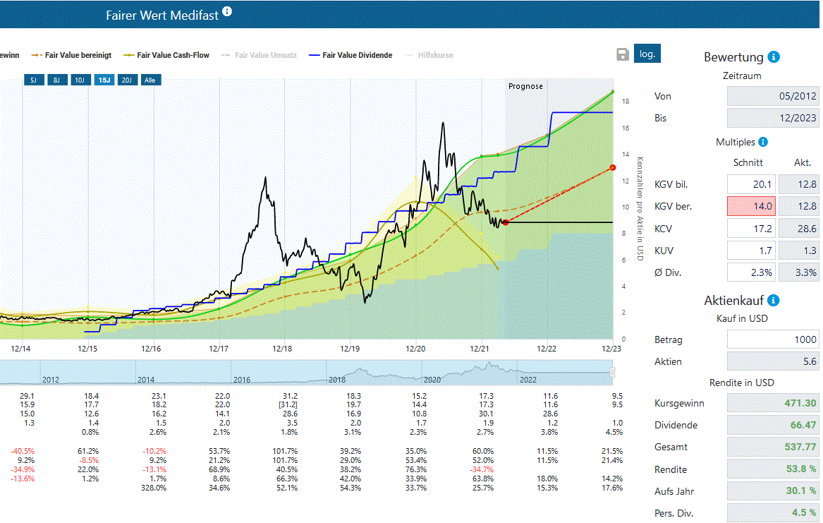Click the Von date field
The height and width of the screenshot is (523, 823).
pyautogui.click(x=773, y=96)
